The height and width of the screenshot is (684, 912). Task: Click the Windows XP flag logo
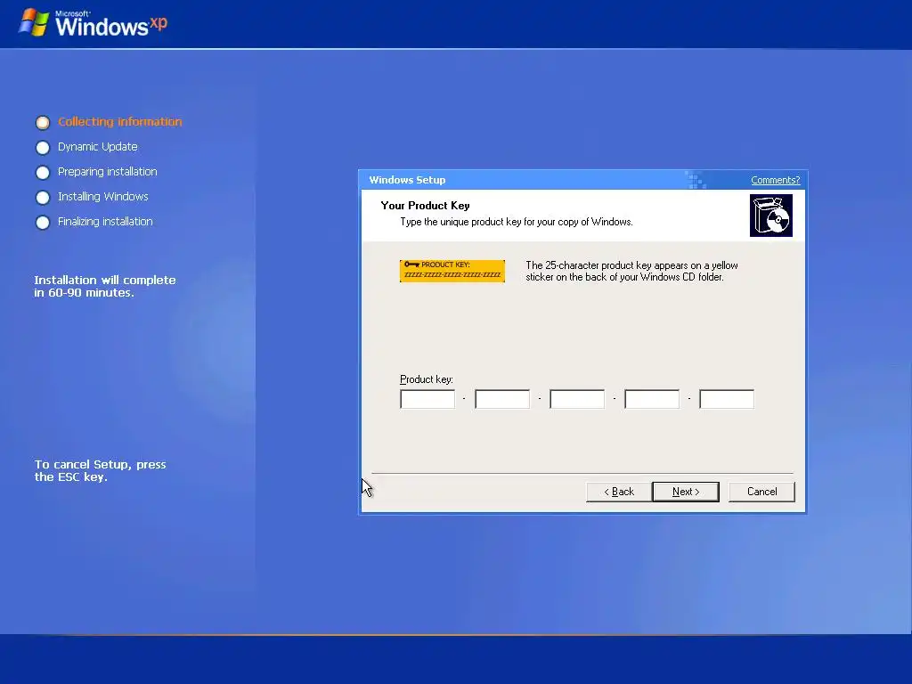(x=33, y=22)
